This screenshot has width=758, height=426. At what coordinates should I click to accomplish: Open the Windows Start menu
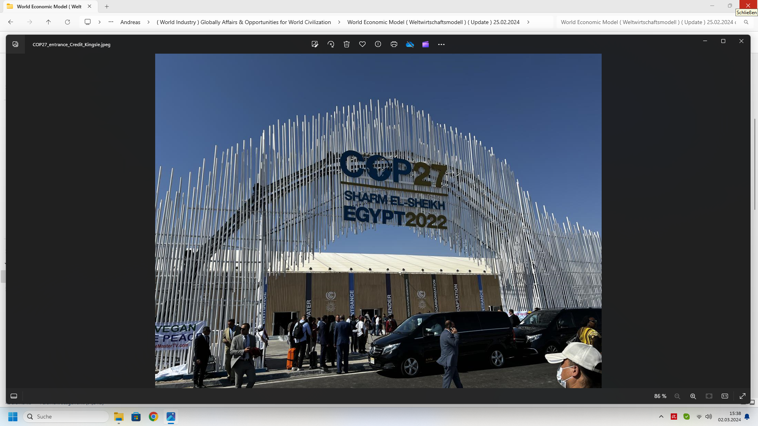coord(13,417)
